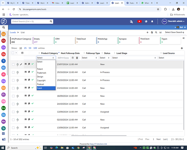Click the globe icon in header

pyautogui.click(x=146, y=21)
